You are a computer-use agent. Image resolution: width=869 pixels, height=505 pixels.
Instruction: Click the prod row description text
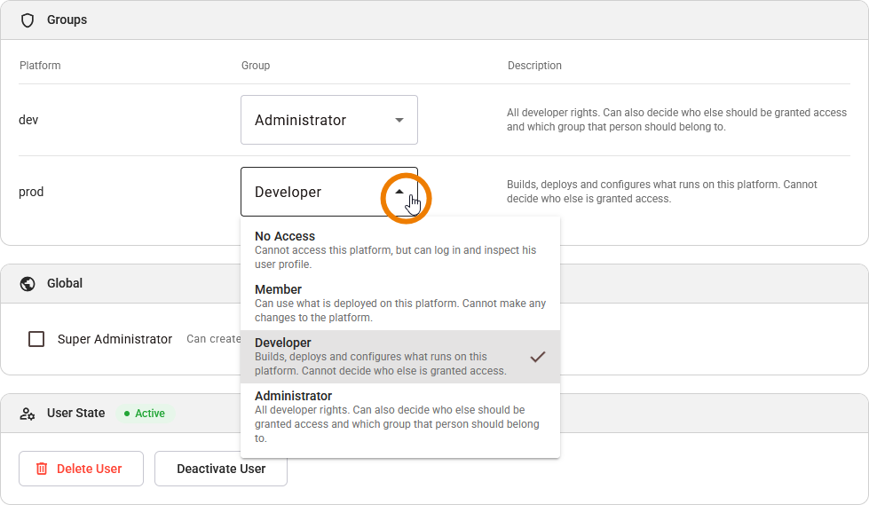click(661, 192)
